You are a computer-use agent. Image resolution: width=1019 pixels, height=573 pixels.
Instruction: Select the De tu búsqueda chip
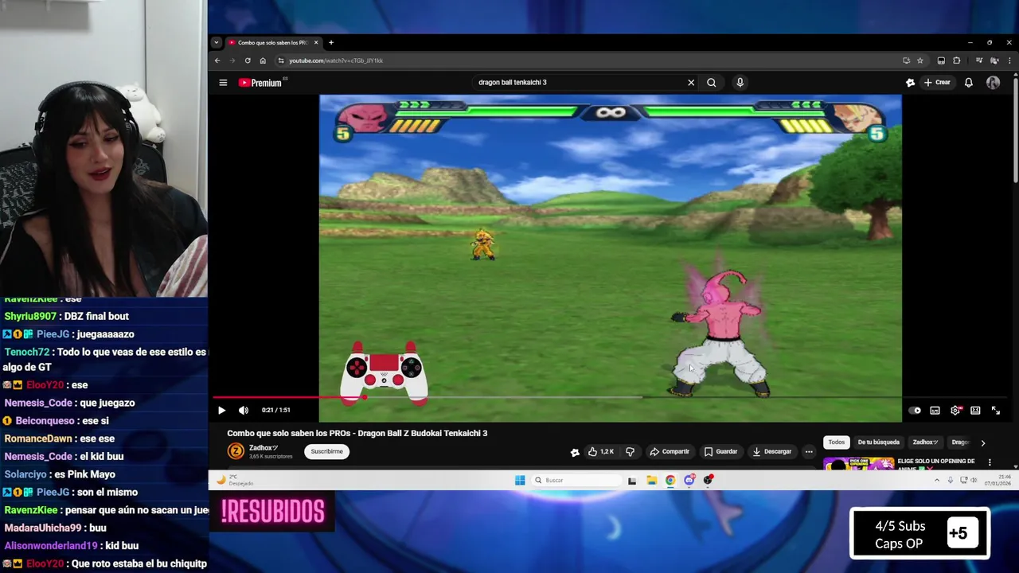pyautogui.click(x=878, y=442)
